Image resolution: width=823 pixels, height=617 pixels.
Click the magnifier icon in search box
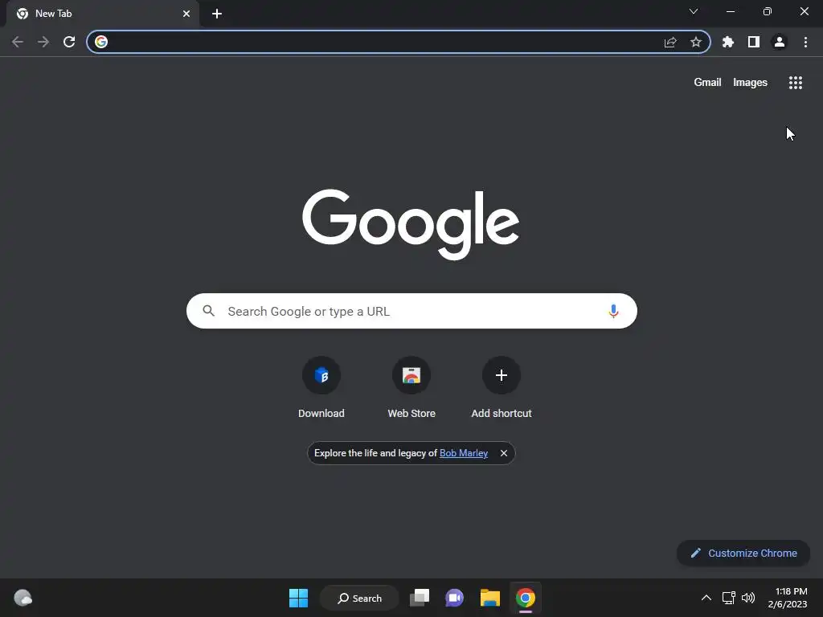[x=209, y=311]
